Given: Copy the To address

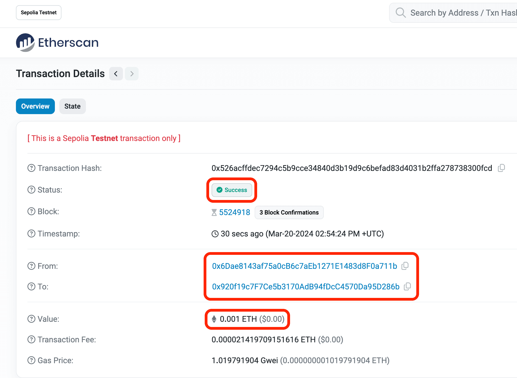Looking at the screenshot, I should point(407,286).
